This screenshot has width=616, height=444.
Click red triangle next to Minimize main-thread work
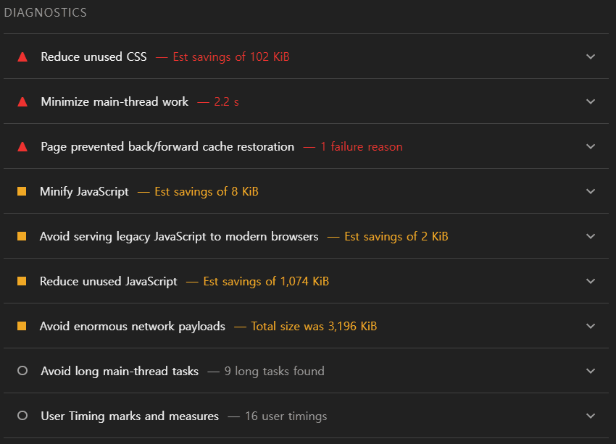click(x=22, y=101)
